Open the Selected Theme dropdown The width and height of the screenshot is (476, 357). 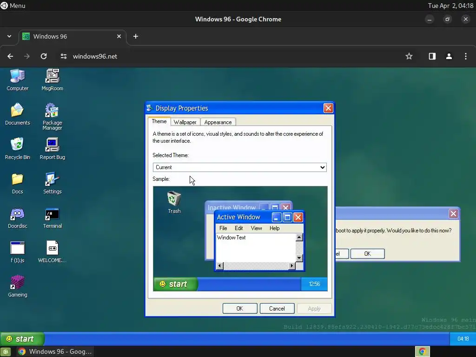(x=239, y=167)
